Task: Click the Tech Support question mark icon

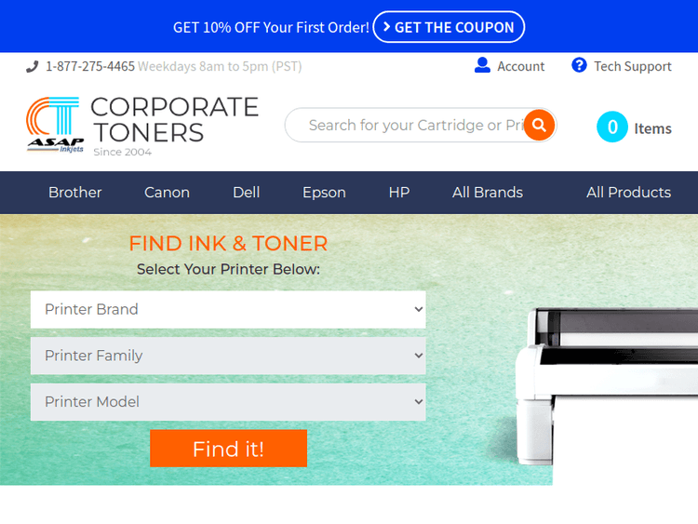Action: 579,65
